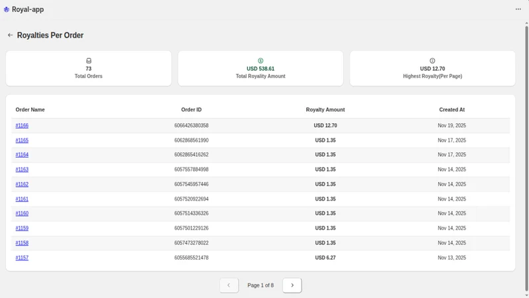Click the 73 total orders count
Screen dimensions: 529x298
(x=89, y=69)
